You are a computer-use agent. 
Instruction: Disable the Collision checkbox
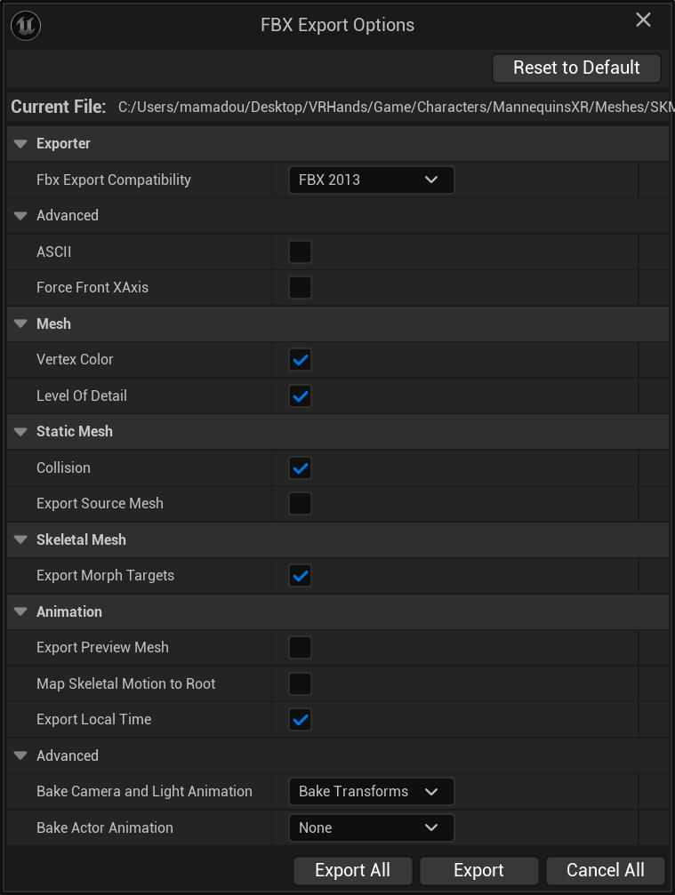click(300, 467)
